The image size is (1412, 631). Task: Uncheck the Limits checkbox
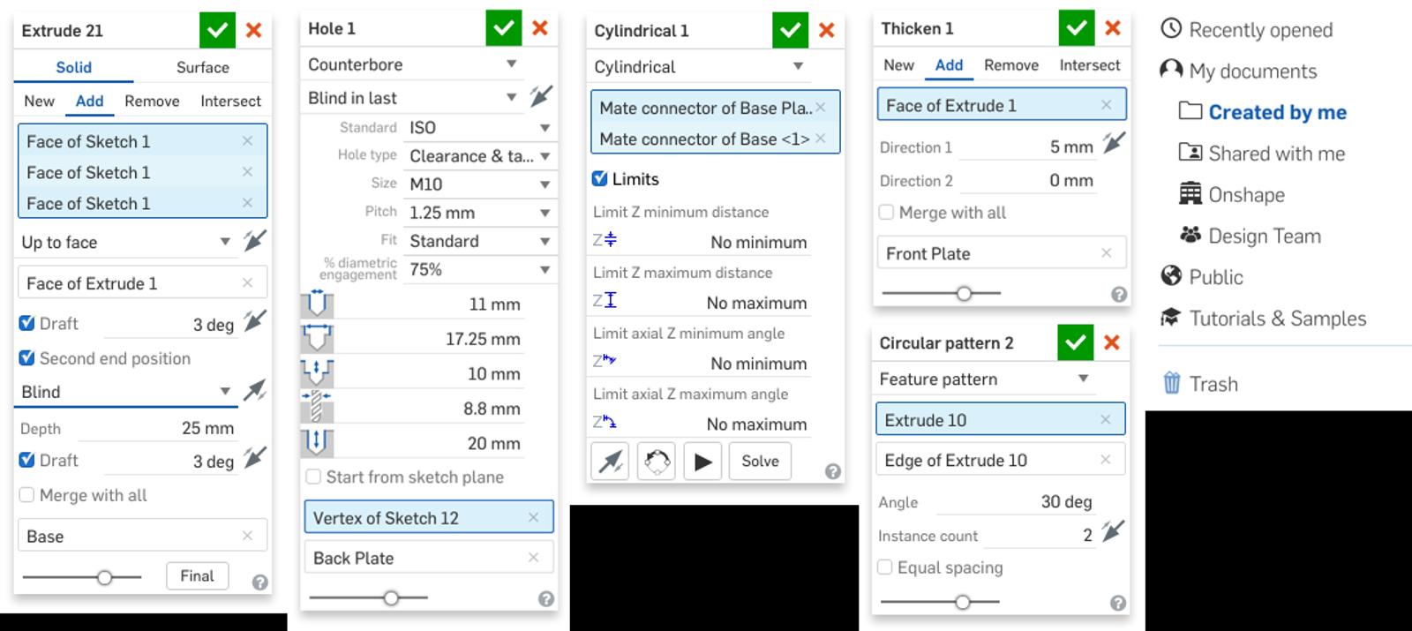(600, 179)
